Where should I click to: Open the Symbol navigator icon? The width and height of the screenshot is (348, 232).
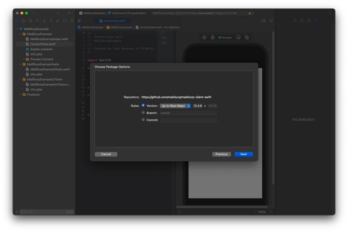click(30, 21)
